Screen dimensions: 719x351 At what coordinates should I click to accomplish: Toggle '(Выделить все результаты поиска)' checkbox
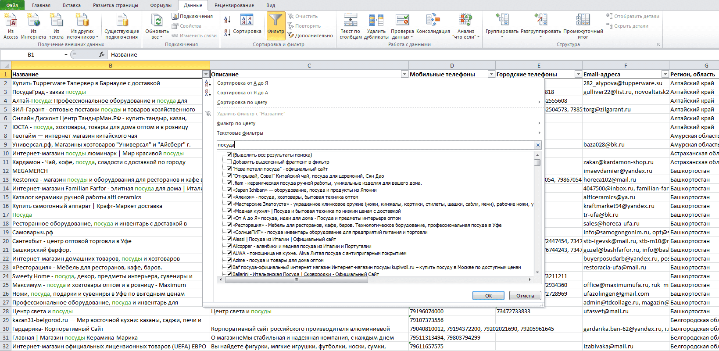point(229,155)
